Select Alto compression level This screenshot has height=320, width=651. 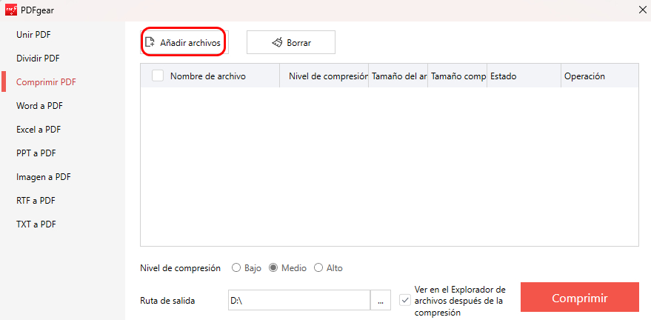click(x=328, y=268)
